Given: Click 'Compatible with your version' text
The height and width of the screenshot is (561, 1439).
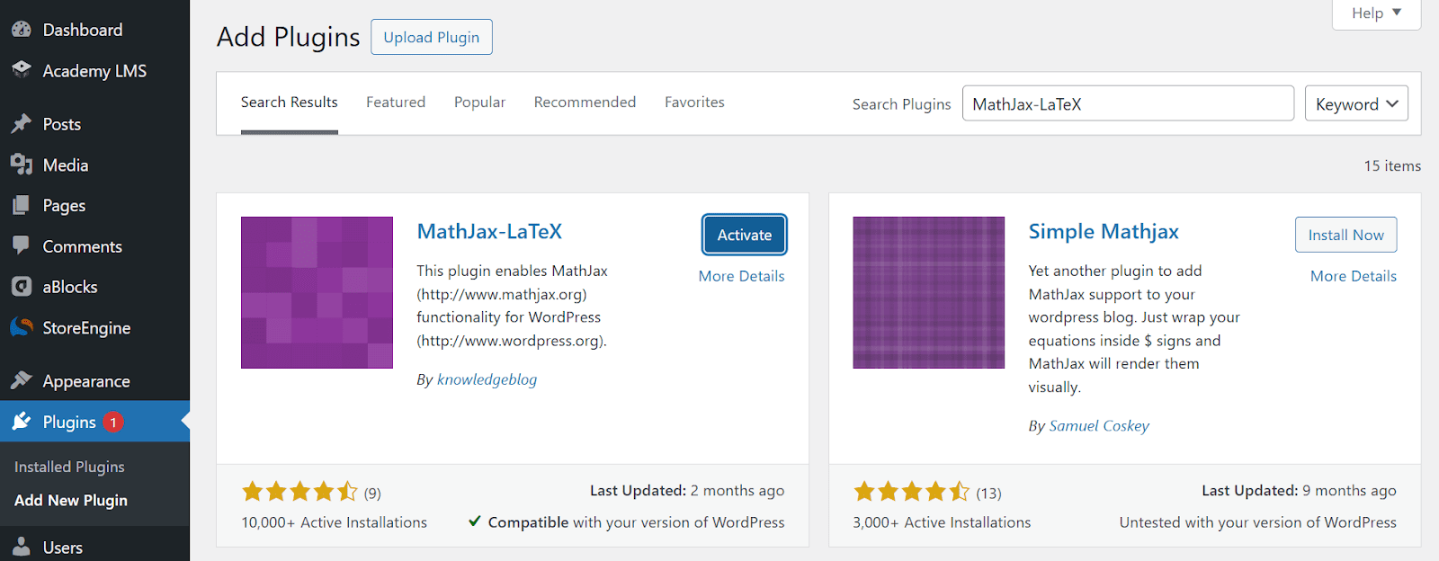Looking at the screenshot, I should point(627,522).
